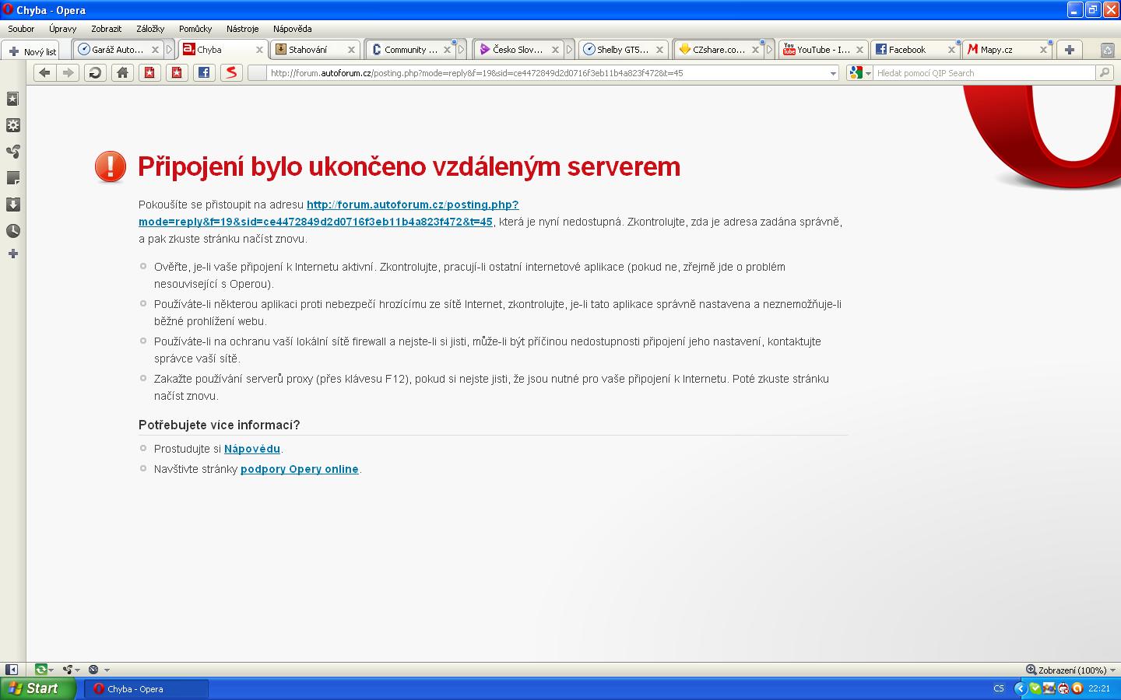Open the Windows Start button
The height and width of the screenshot is (700, 1121).
click(x=38, y=688)
